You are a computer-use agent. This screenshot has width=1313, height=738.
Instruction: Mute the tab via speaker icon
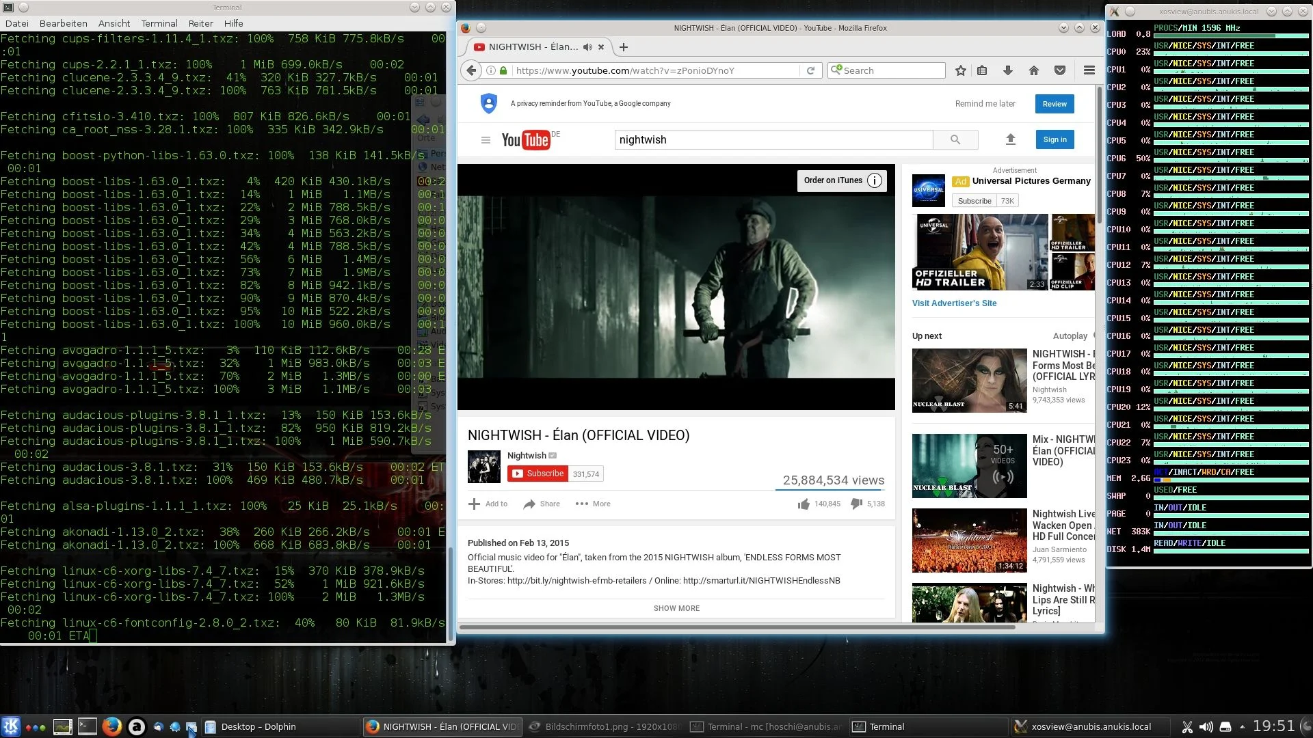[587, 47]
